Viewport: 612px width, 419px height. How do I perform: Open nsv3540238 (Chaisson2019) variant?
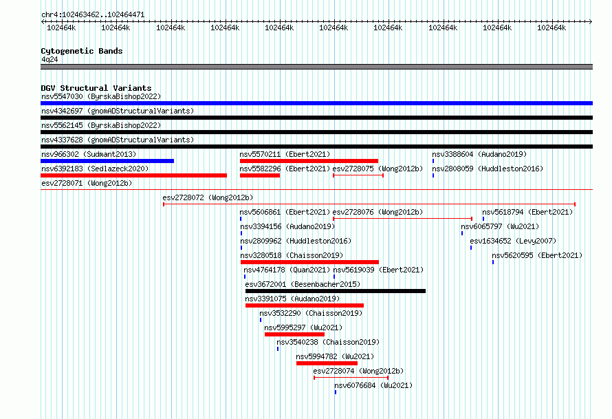[x=328, y=342]
